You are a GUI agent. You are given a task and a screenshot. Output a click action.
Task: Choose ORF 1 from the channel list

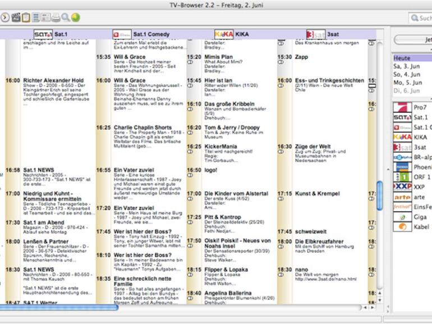(x=420, y=177)
